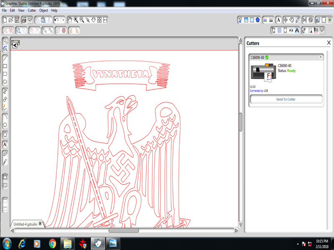
Task: Open the Page settings panel
Action: [273, 30]
